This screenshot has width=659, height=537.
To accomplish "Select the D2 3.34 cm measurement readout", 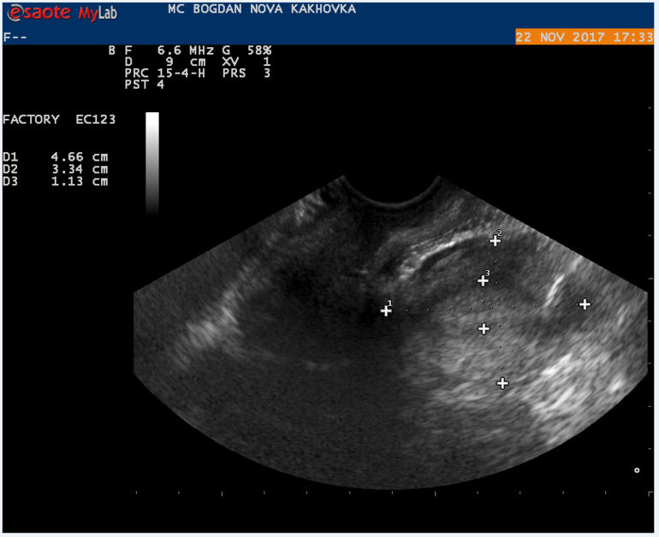I will click(56, 169).
